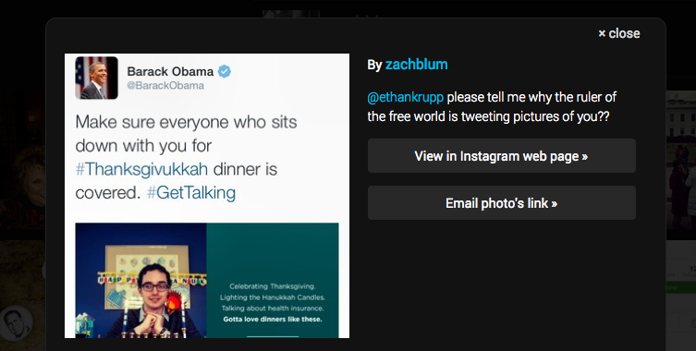Image resolution: width=696 pixels, height=351 pixels.
Task: Click the caption about ruler of free world
Action: [492, 107]
